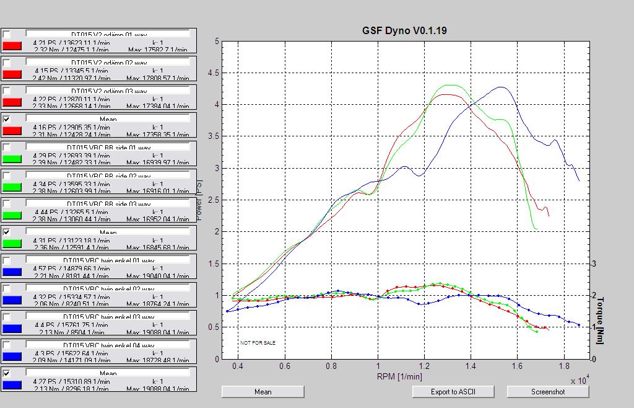Enable the 'DT015 VBC twin enkel 04.wav' checkbox

click(x=6, y=345)
